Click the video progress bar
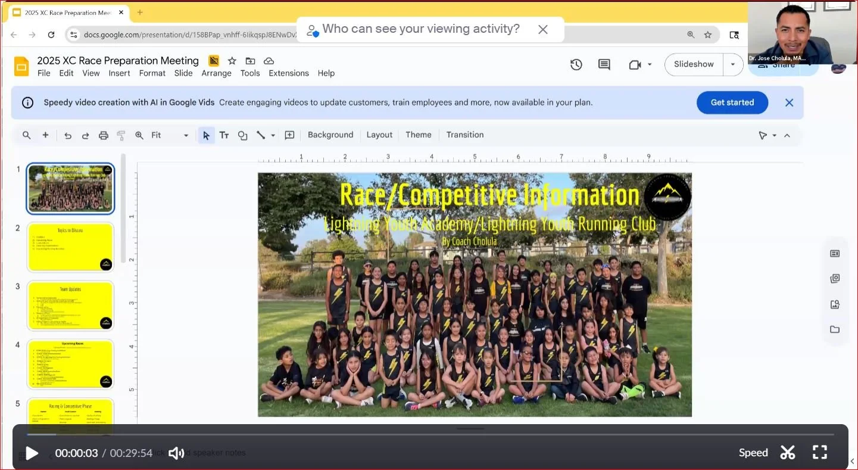This screenshot has height=470, width=858. pos(430,434)
